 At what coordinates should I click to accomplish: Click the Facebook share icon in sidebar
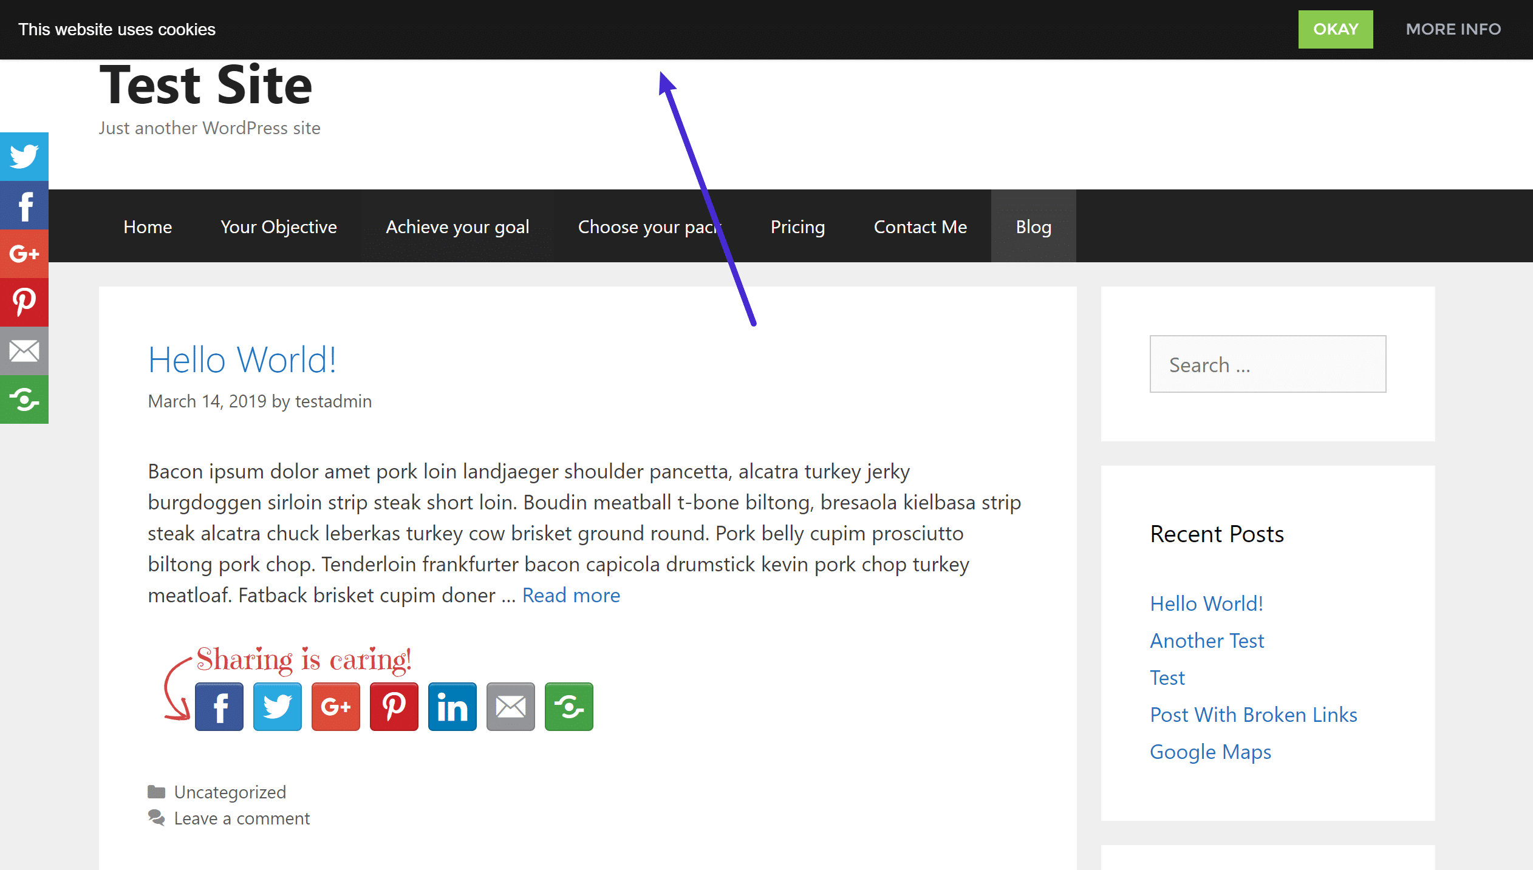click(24, 204)
